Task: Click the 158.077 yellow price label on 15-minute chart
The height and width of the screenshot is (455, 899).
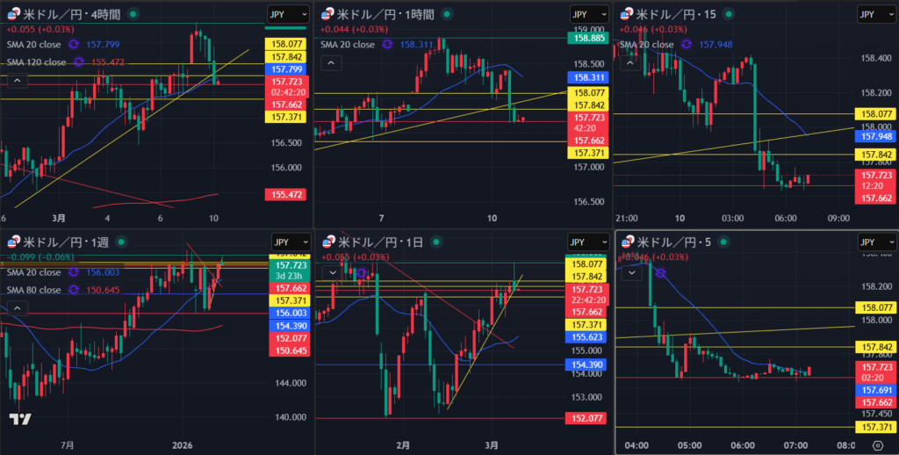Action: 877,114
